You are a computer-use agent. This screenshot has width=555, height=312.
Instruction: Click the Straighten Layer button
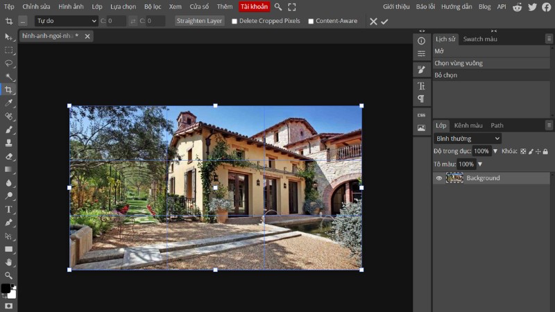point(200,21)
